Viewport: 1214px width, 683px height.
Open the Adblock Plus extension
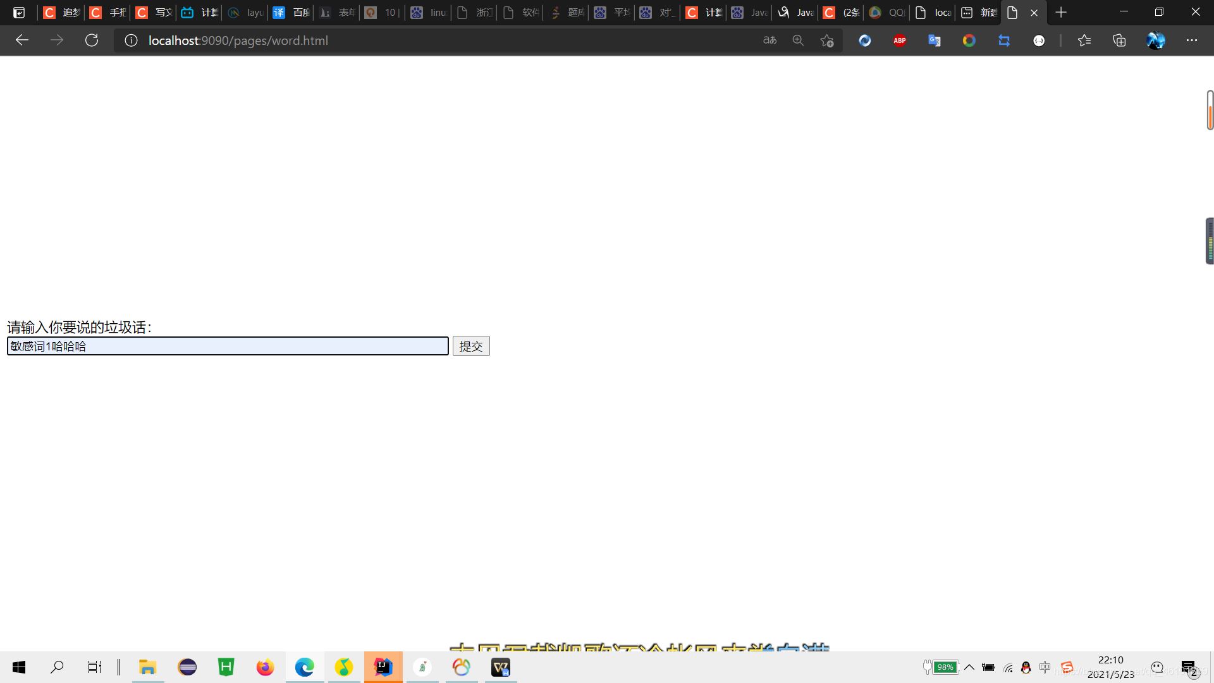pyautogui.click(x=899, y=40)
